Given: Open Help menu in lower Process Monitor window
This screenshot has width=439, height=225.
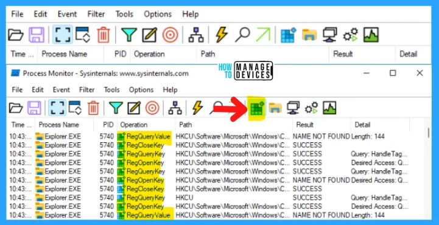Looking at the screenshot, I should [170, 90].
